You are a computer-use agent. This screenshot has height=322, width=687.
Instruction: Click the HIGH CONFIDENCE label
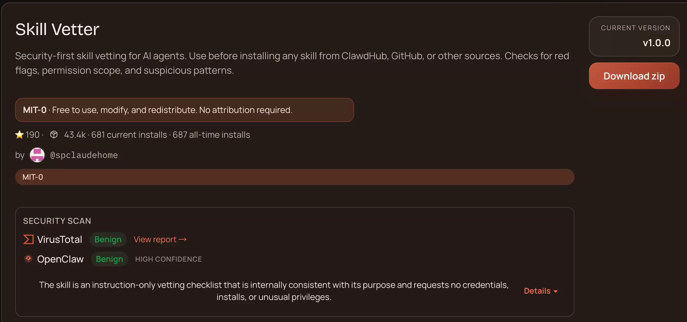pos(168,259)
